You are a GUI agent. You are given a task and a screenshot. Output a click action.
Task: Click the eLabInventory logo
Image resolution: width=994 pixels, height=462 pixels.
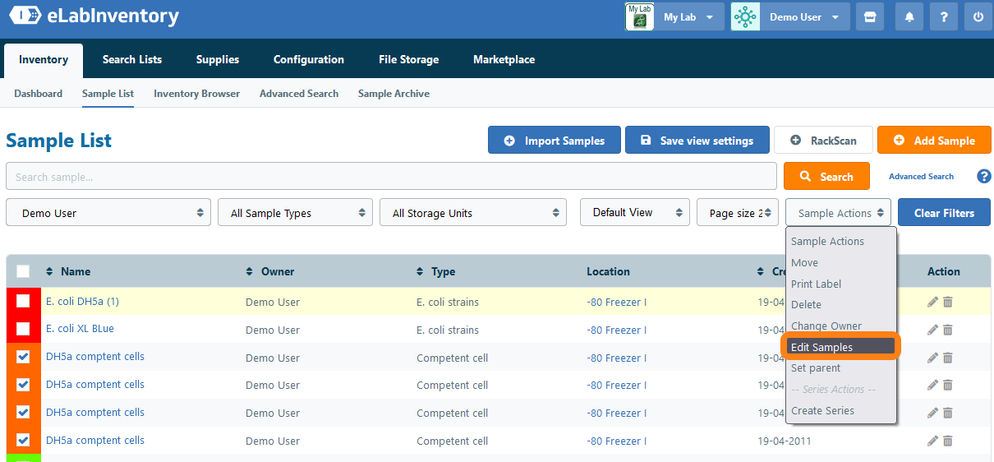click(94, 16)
